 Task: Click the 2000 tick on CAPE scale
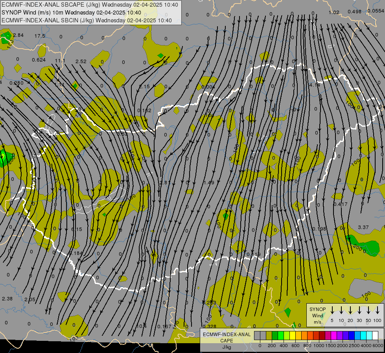click(x=343, y=346)
